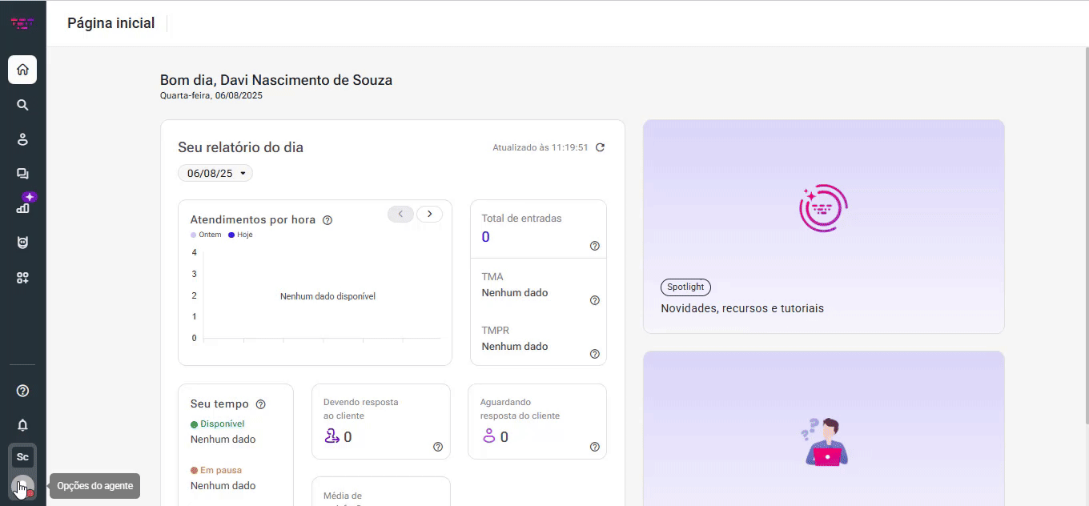1089x506 pixels.
Task: Open Novidades, recursos e tutoriais card
Action: (x=823, y=227)
